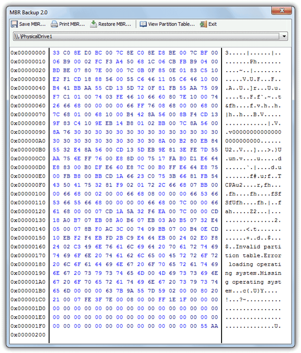Screen dimensions: 301x353
Task: Click the 55 AA signature bytes at row 0x000001F0
Action: (209, 326)
